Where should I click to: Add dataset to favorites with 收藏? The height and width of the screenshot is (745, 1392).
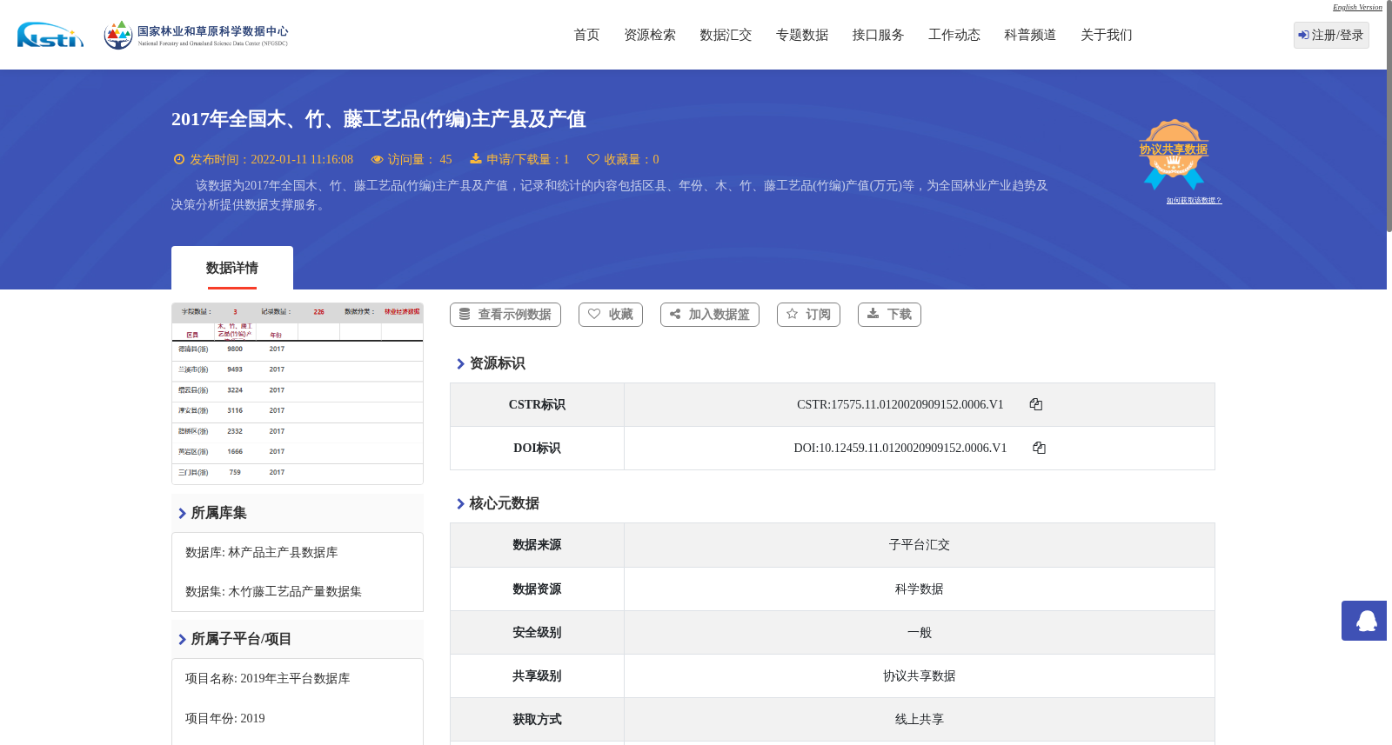(611, 315)
